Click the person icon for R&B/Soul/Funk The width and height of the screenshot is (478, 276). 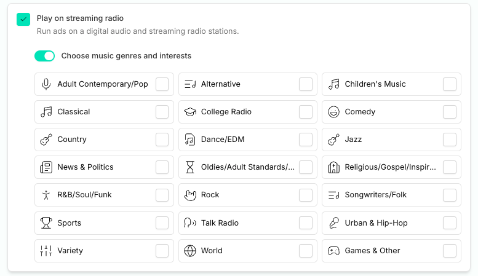(x=46, y=195)
